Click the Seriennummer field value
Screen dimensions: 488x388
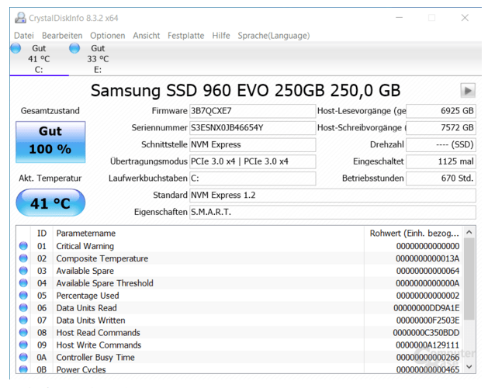click(252, 128)
